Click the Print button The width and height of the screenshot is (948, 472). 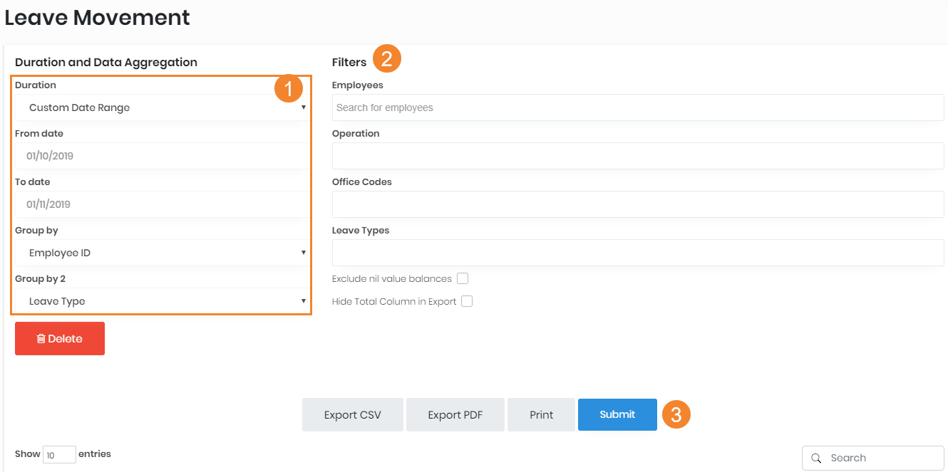coord(541,415)
